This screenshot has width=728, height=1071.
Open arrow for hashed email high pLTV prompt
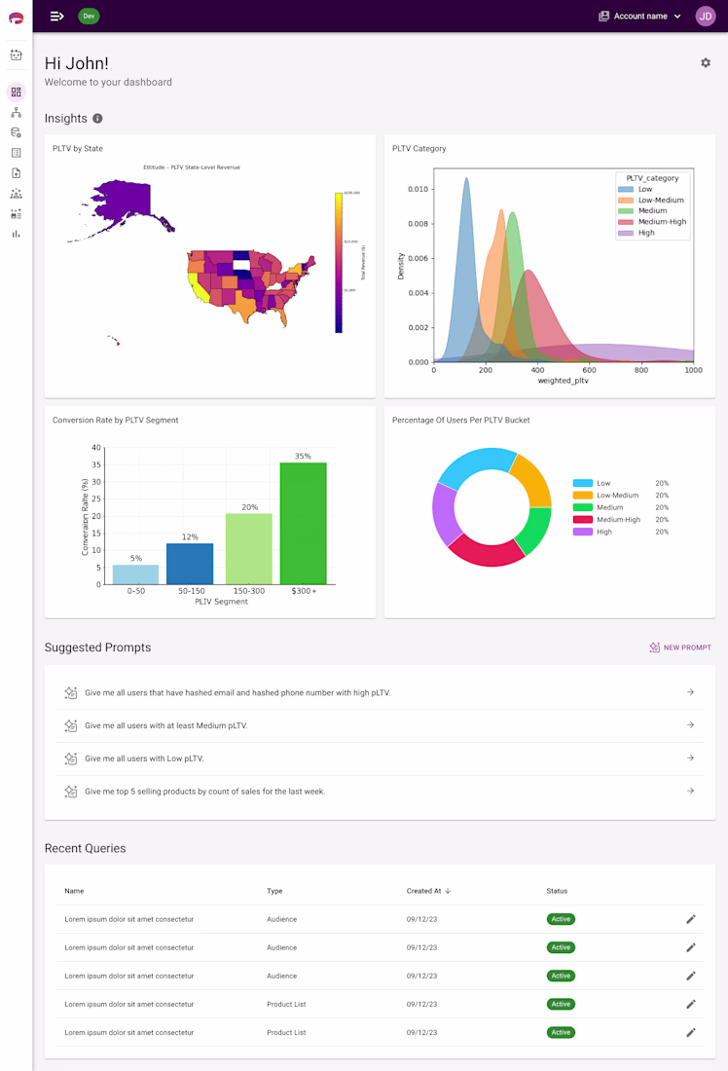[x=690, y=692]
